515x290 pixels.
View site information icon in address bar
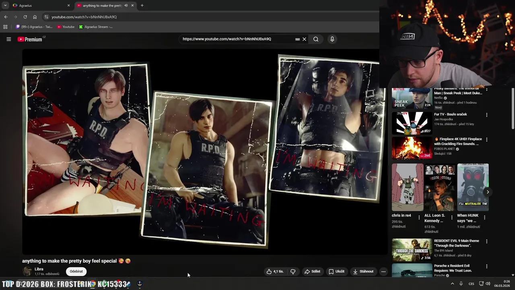pos(46,17)
